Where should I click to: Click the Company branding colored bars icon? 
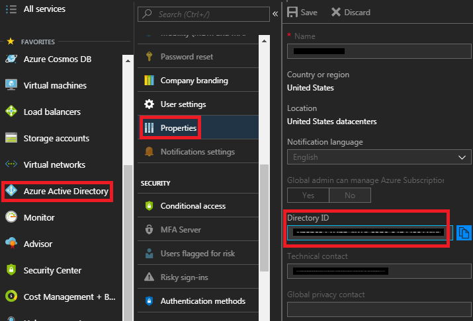click(149, 80)
